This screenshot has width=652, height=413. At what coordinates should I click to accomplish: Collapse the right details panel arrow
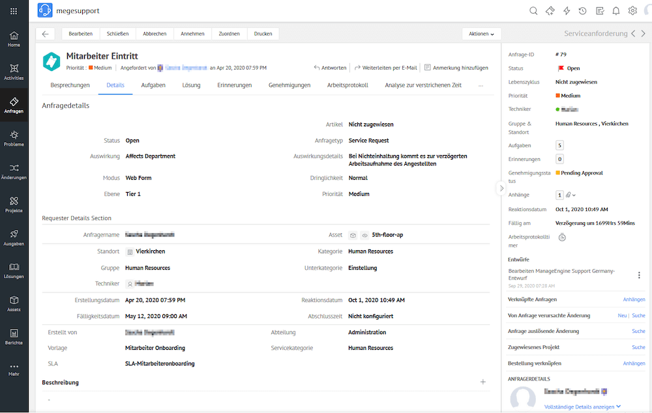tap(501, 188)
